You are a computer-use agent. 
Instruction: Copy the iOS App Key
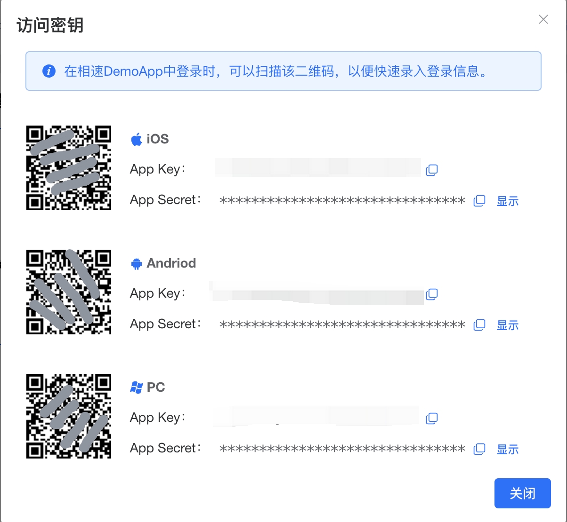click(432, 170)
